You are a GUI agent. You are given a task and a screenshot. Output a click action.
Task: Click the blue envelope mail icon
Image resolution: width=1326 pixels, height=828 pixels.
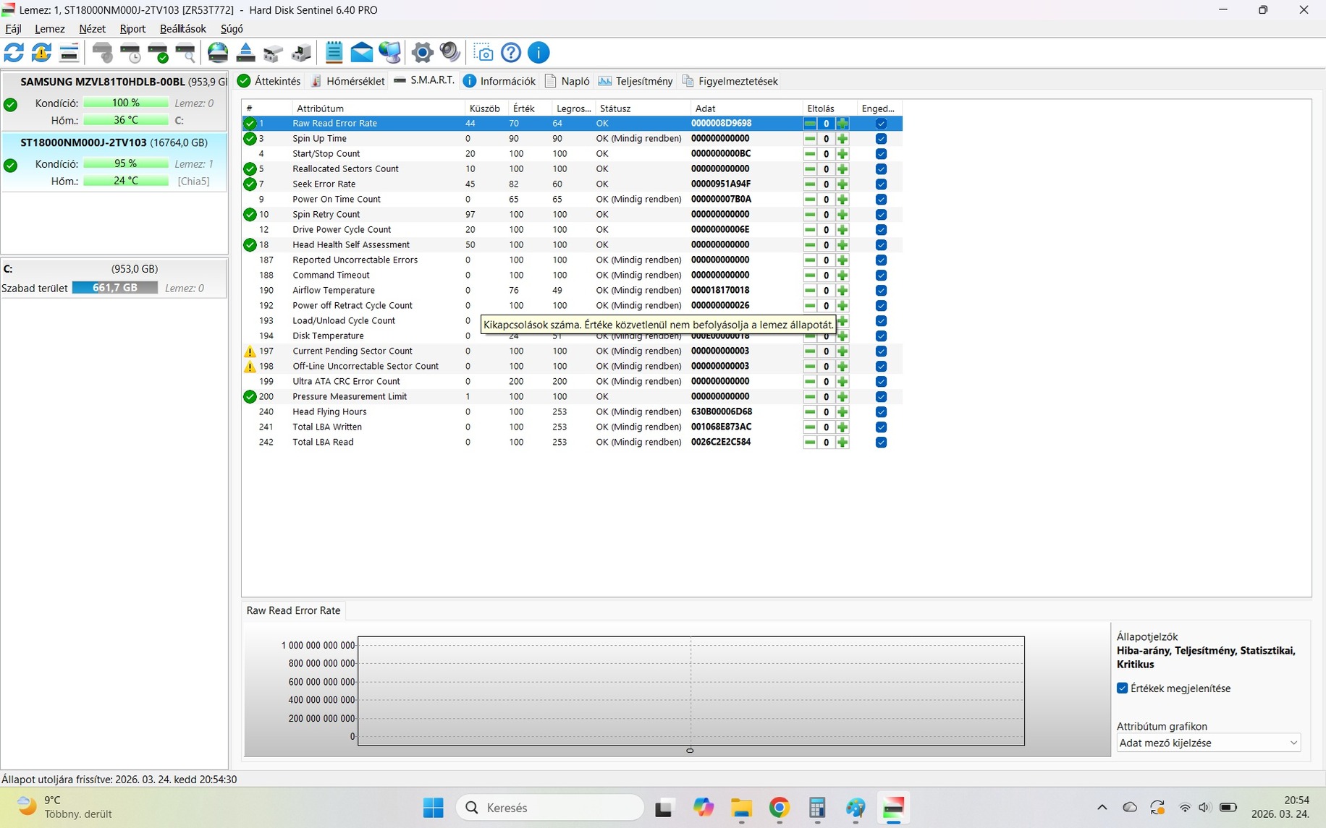[361, 53]
